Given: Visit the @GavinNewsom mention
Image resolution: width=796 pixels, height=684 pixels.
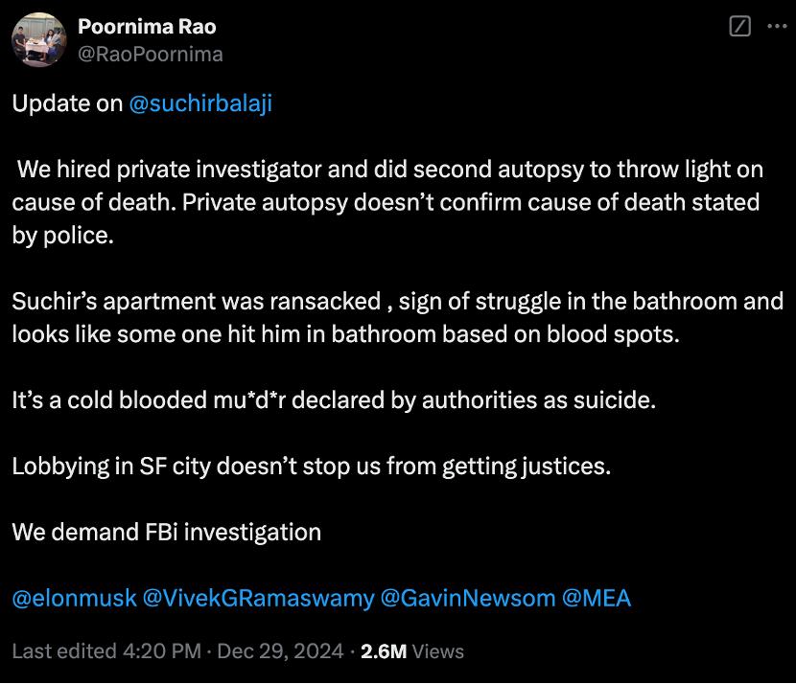Looking at the screenshot, I should (x=468, y=598).
